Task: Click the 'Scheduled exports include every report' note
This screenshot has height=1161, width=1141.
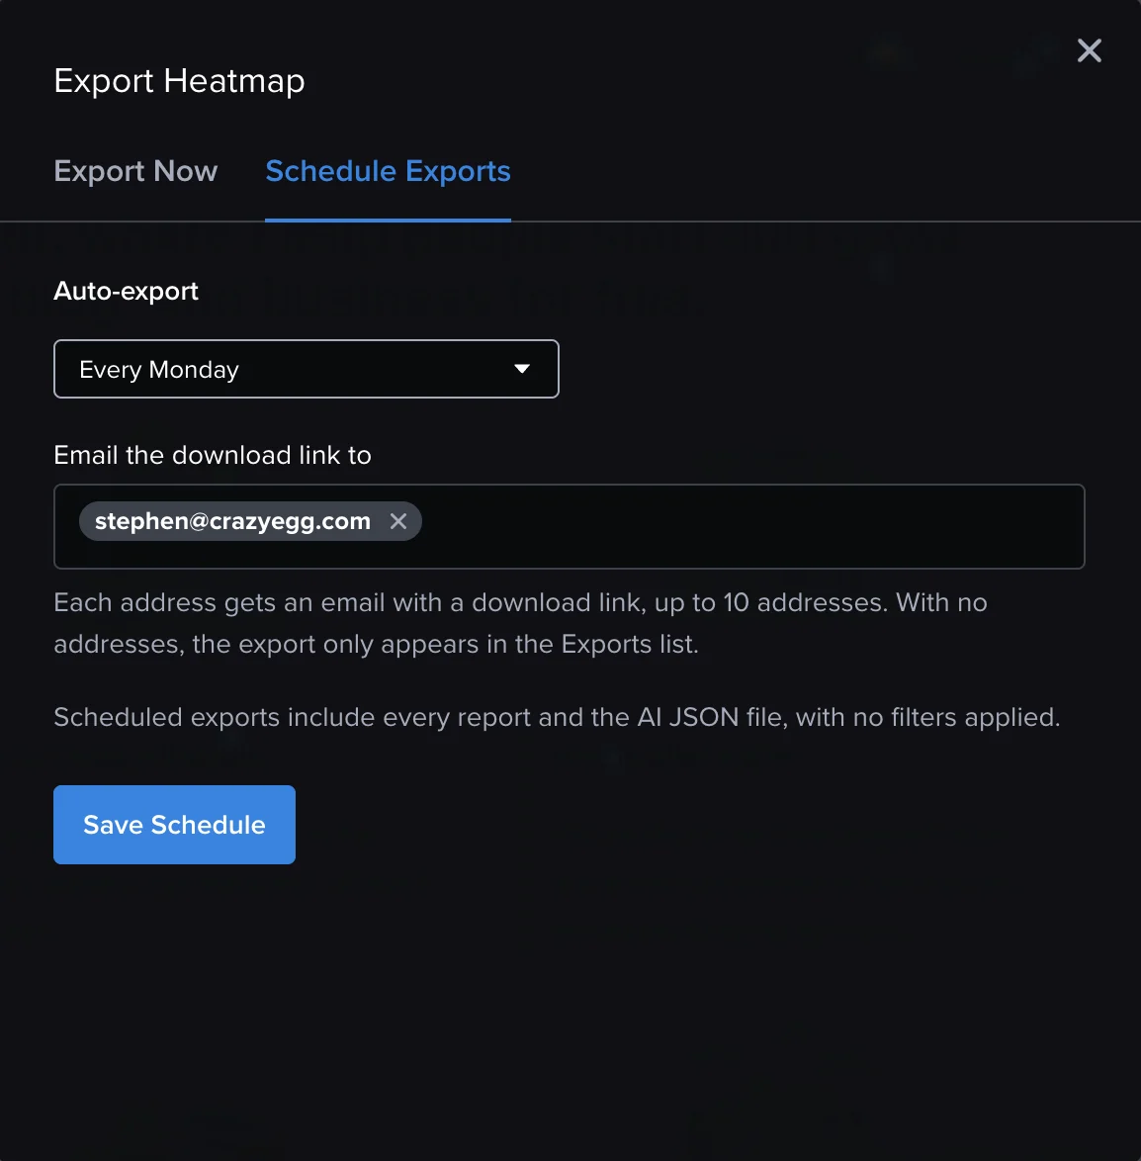Action: tap(557, 717)
